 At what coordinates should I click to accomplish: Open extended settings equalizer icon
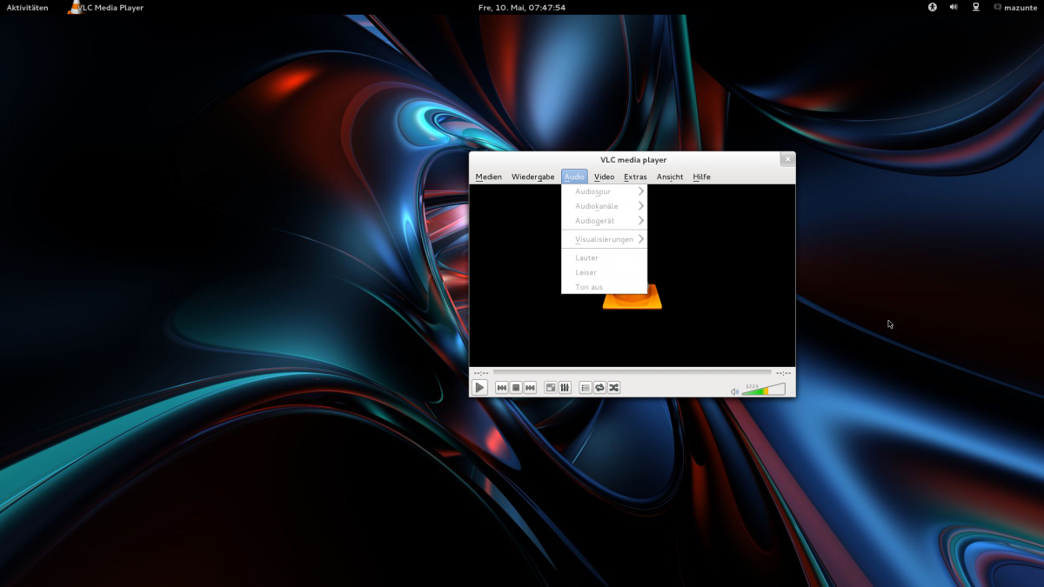click(565, 388)
